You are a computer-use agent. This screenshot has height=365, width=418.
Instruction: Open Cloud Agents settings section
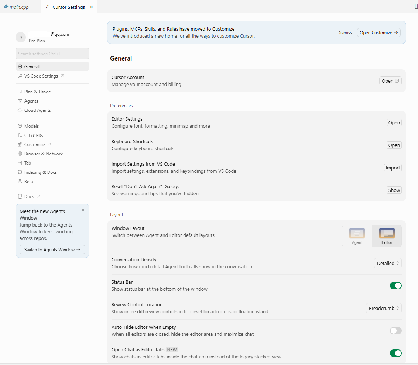pyautogui.click(x=52, y=110)
